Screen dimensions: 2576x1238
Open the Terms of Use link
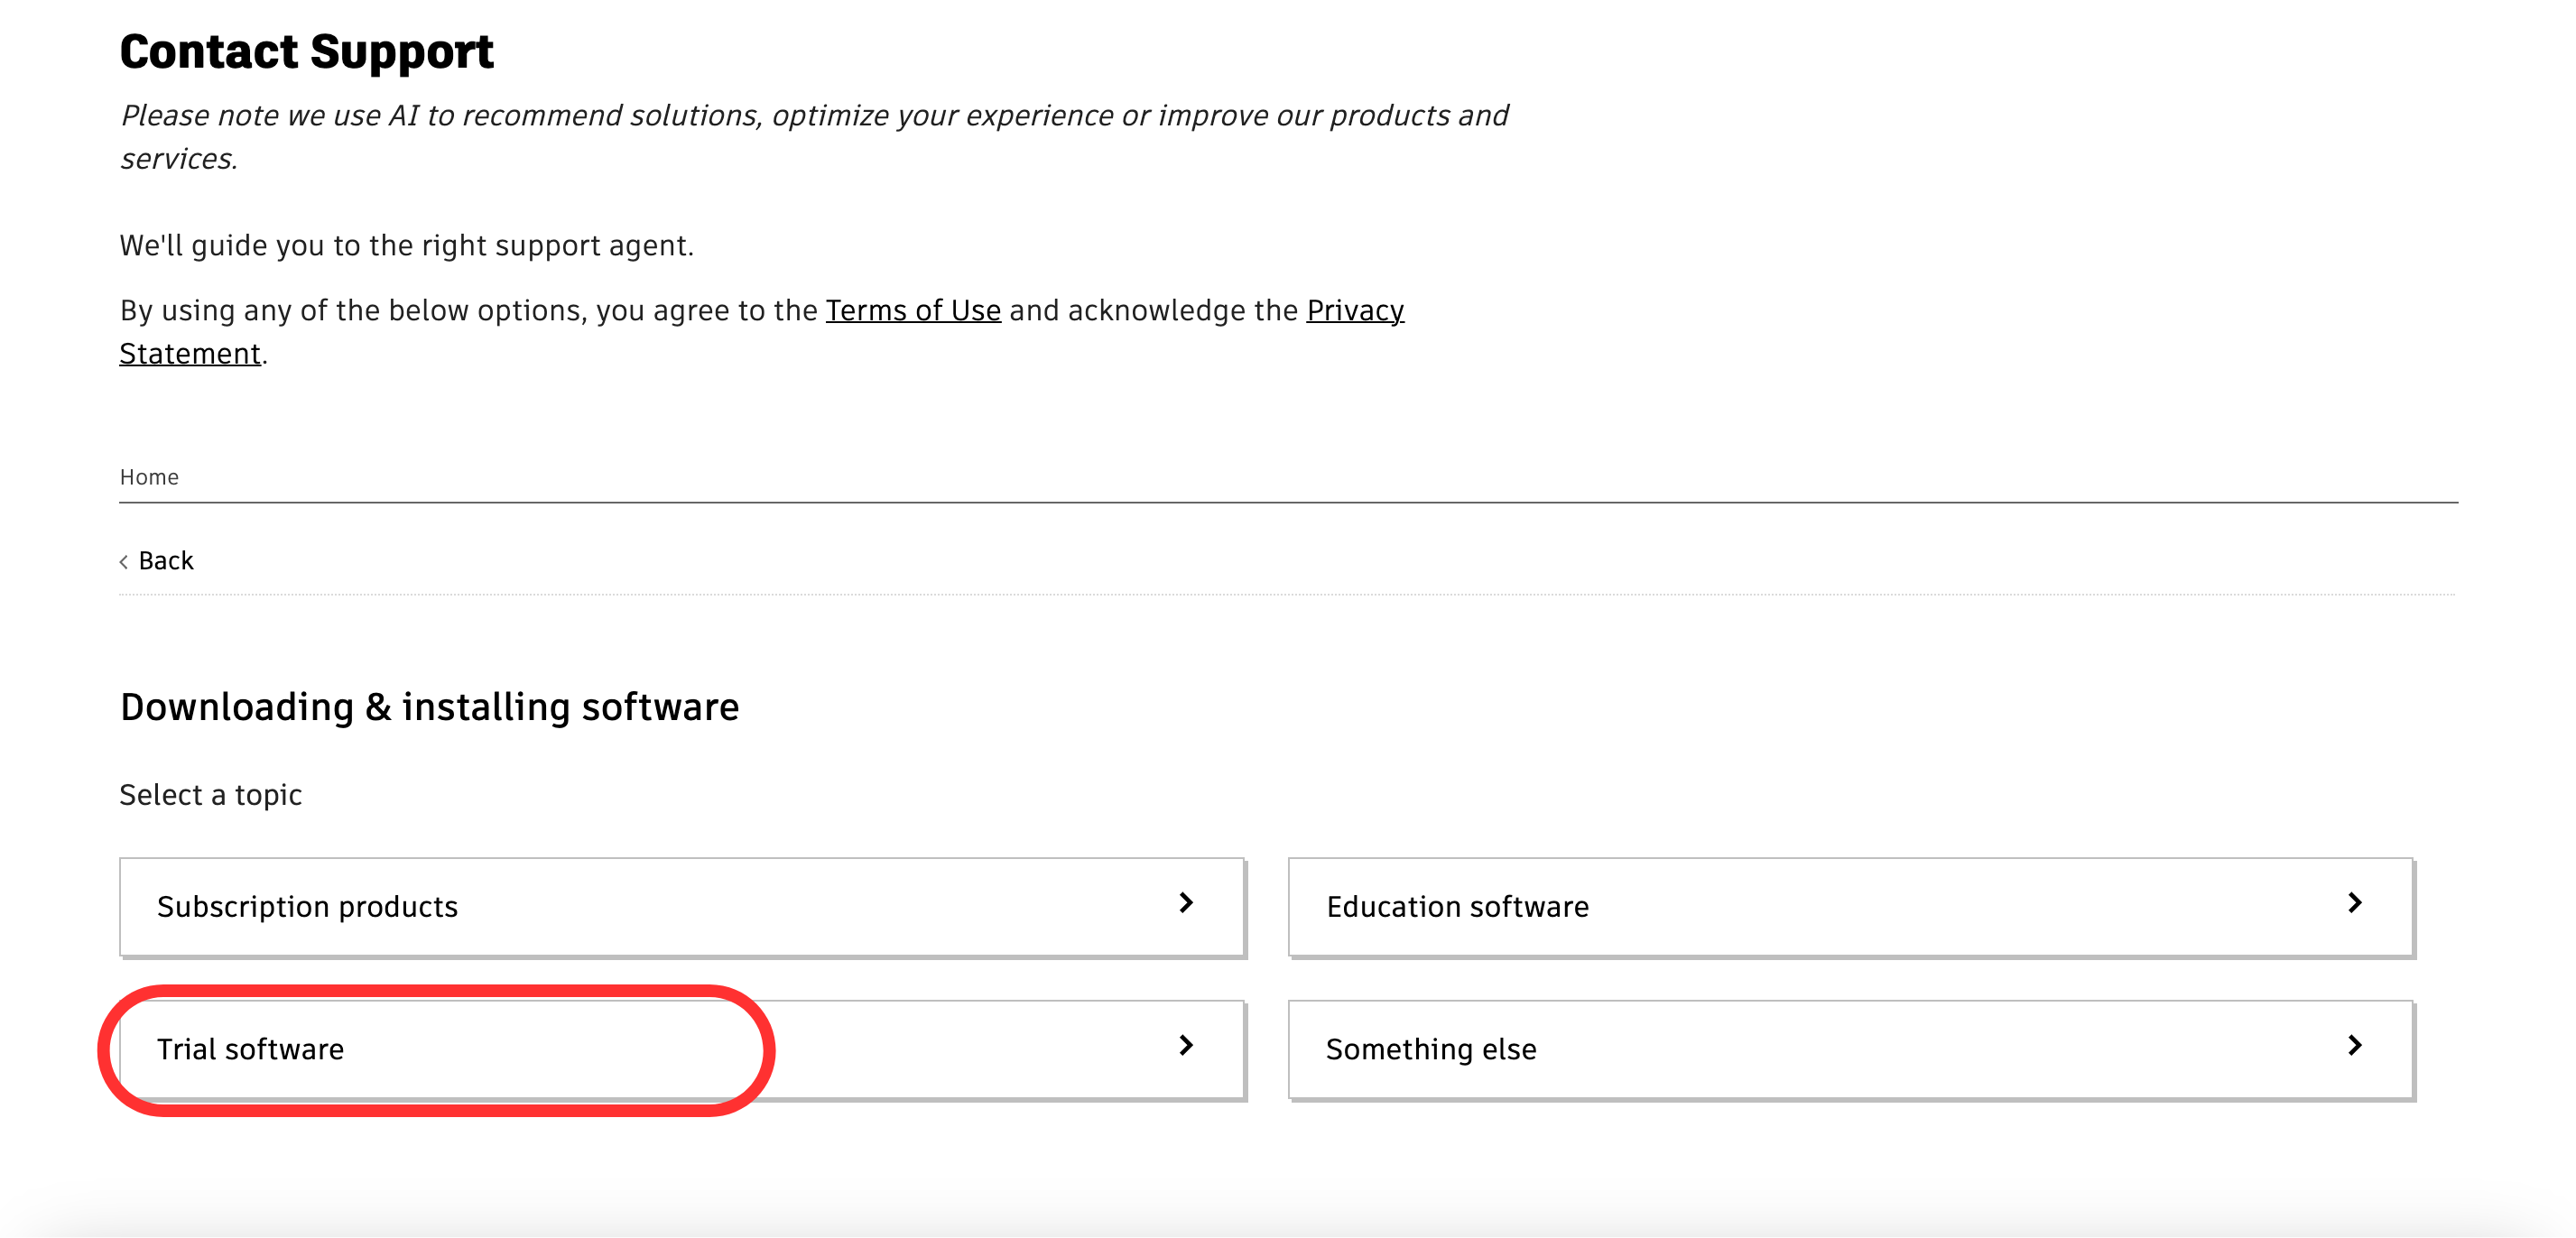coord(912,311)
